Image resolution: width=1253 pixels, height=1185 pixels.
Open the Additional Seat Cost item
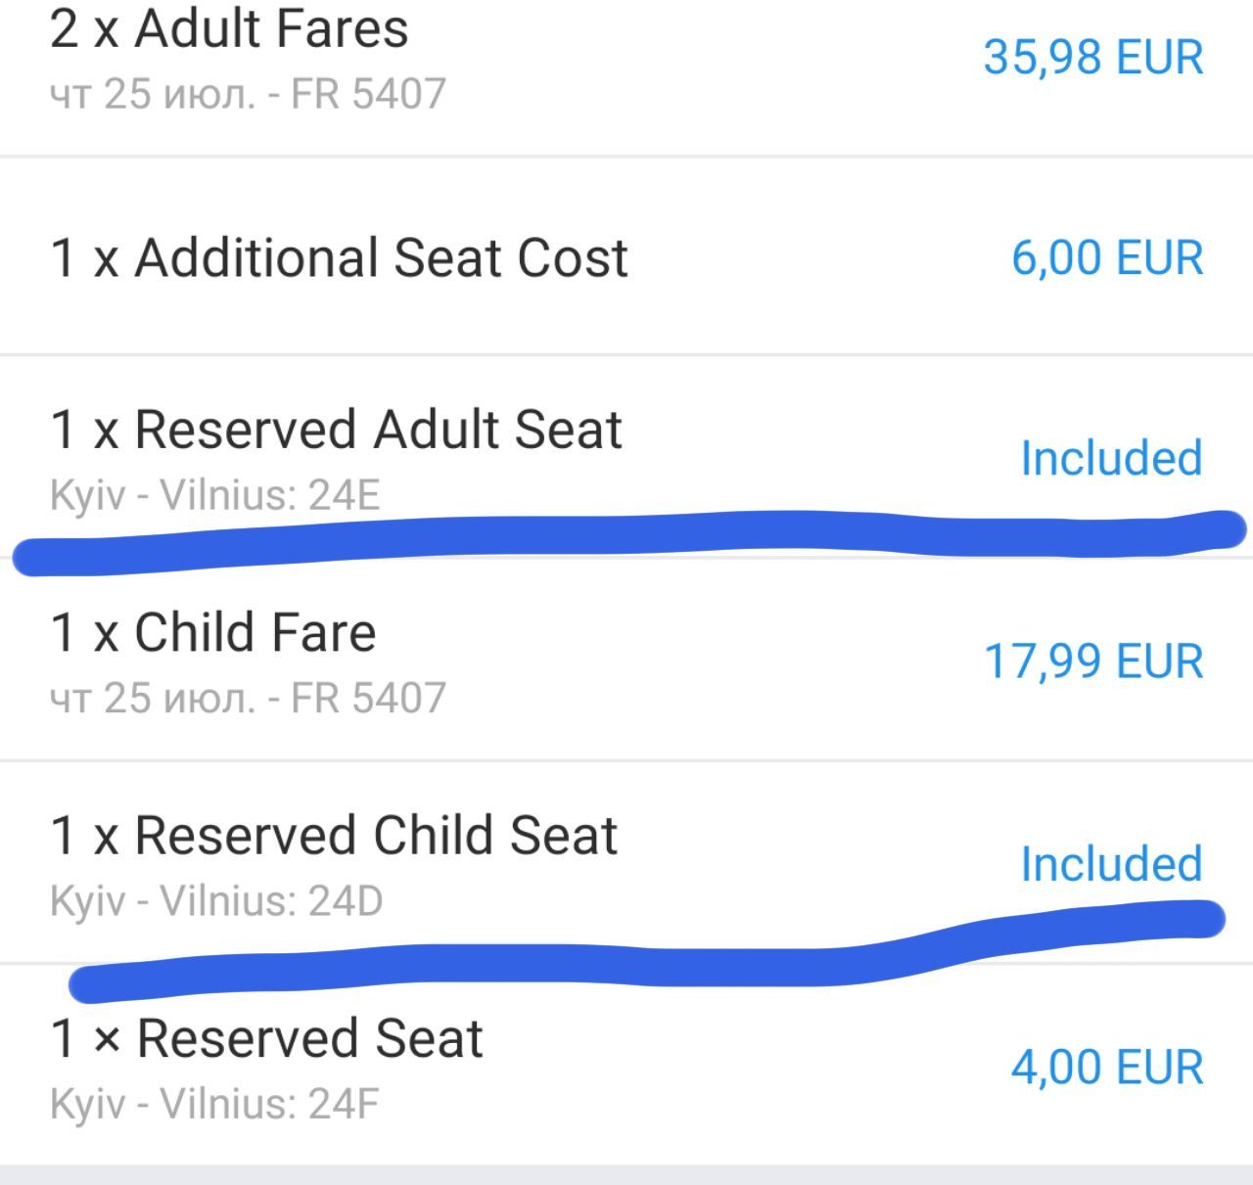pyautogui.click(x=626, y=256)
